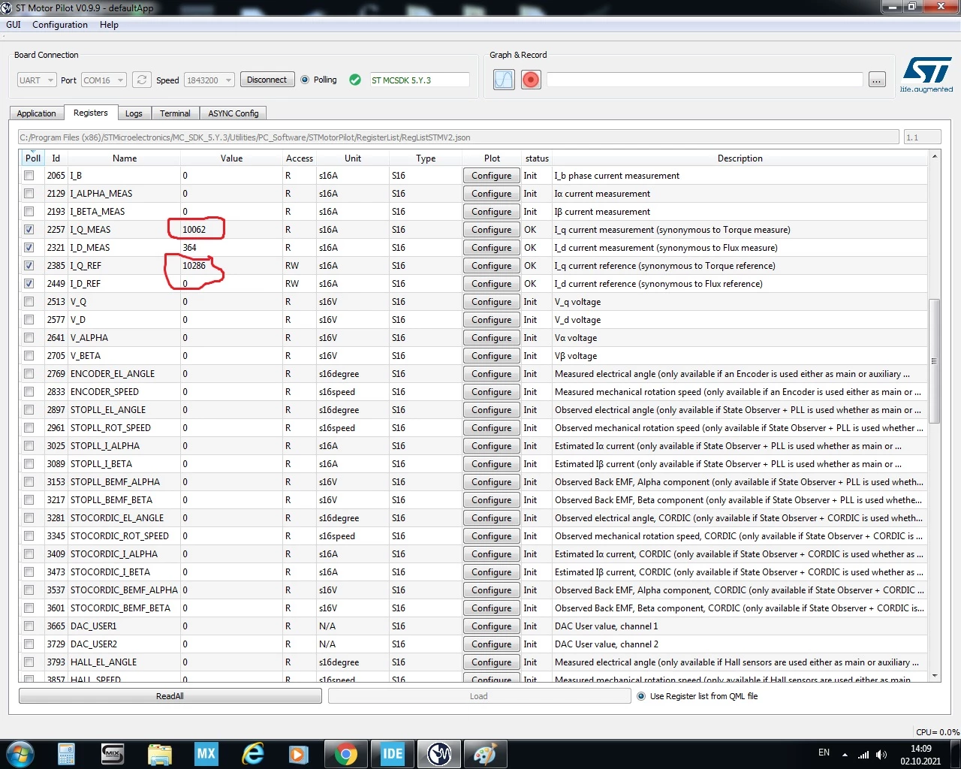Click the I_Q_REF value field 10286
Screen dimensions: 961x769
tap(231, 266)
